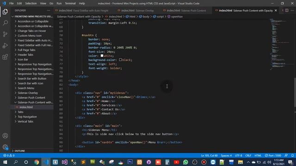Open Google Chrome from taskbar
The image size is (296, 166).
point(37,162)
